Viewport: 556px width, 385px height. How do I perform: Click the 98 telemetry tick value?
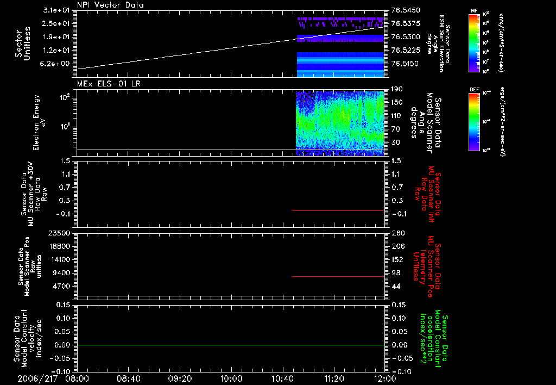pos(396,273)
